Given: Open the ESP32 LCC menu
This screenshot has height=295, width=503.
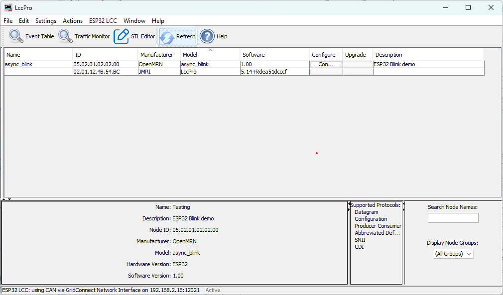Looking at the screenshot, I should tap(103, 21).
